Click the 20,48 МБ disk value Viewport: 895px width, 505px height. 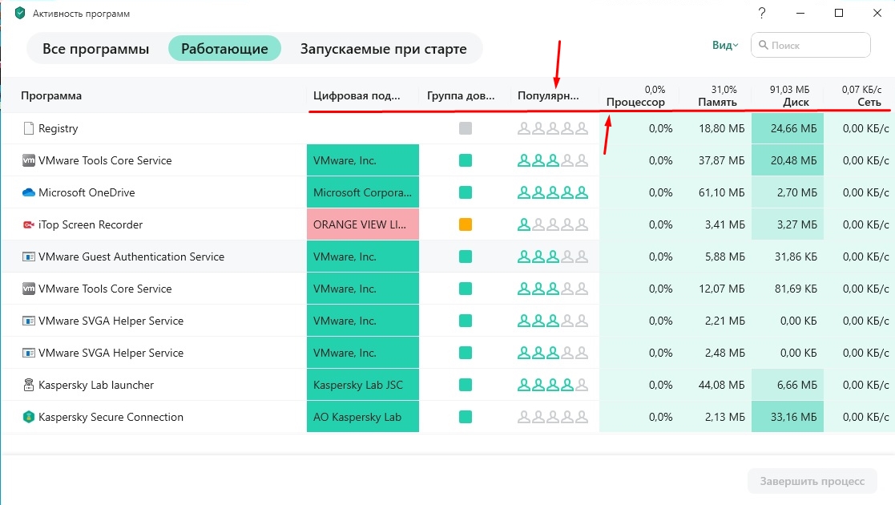[x=793, y=160]
